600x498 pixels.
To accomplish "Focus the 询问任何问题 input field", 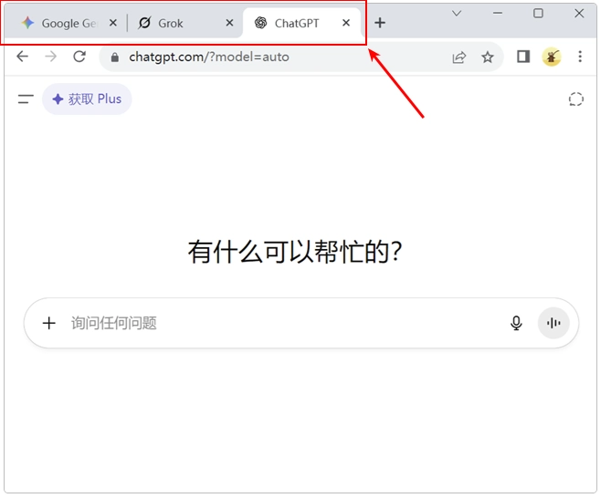I will pos(283,323).
